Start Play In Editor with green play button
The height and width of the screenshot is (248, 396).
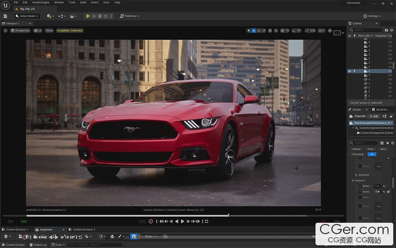88,16
